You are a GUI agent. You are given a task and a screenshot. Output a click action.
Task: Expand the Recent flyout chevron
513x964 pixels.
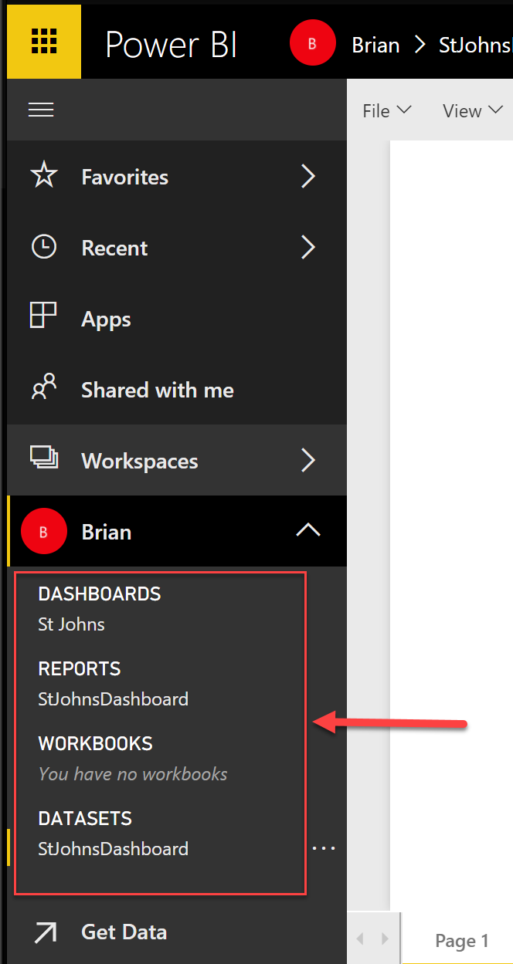[x=308, y=248]
